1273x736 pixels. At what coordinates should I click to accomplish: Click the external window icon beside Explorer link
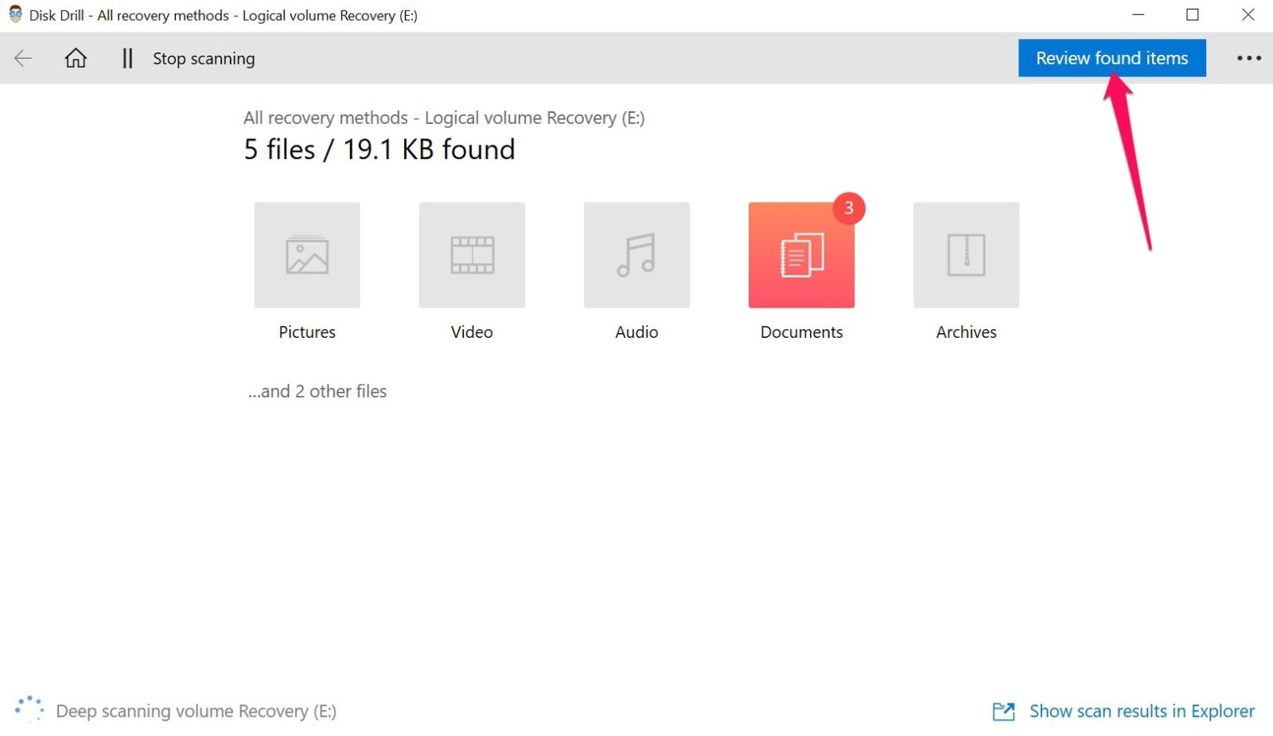[x=1005, y=711]
